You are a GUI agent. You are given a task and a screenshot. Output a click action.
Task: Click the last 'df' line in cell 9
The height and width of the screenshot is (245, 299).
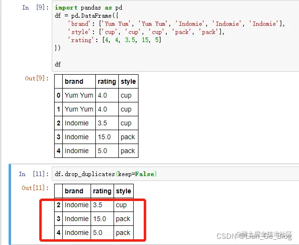(58, 64)
